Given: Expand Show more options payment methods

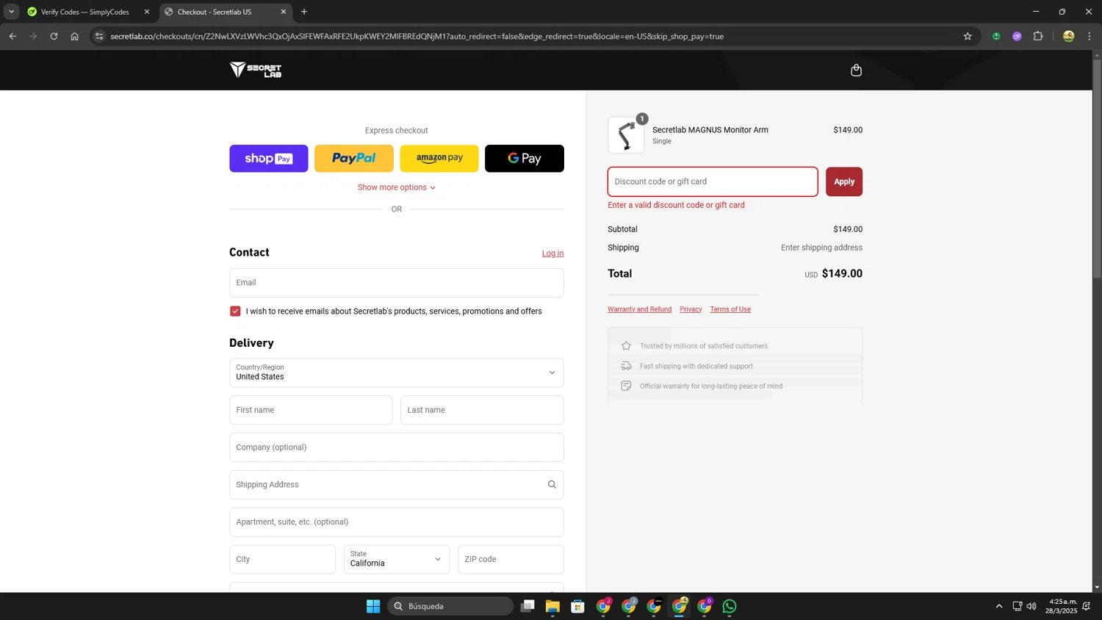Looking at the screenshot, I should click(x=397, y=187).
